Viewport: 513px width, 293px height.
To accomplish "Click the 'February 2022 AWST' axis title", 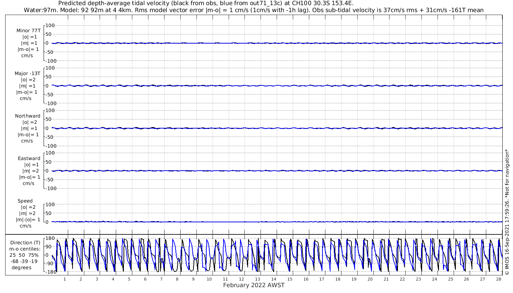I will 254,285.
